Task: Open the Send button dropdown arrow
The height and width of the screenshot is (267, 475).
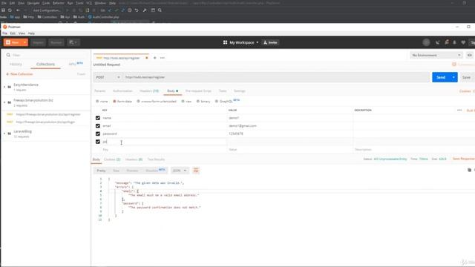Action: pyautogui.click(x=453, y=77)
